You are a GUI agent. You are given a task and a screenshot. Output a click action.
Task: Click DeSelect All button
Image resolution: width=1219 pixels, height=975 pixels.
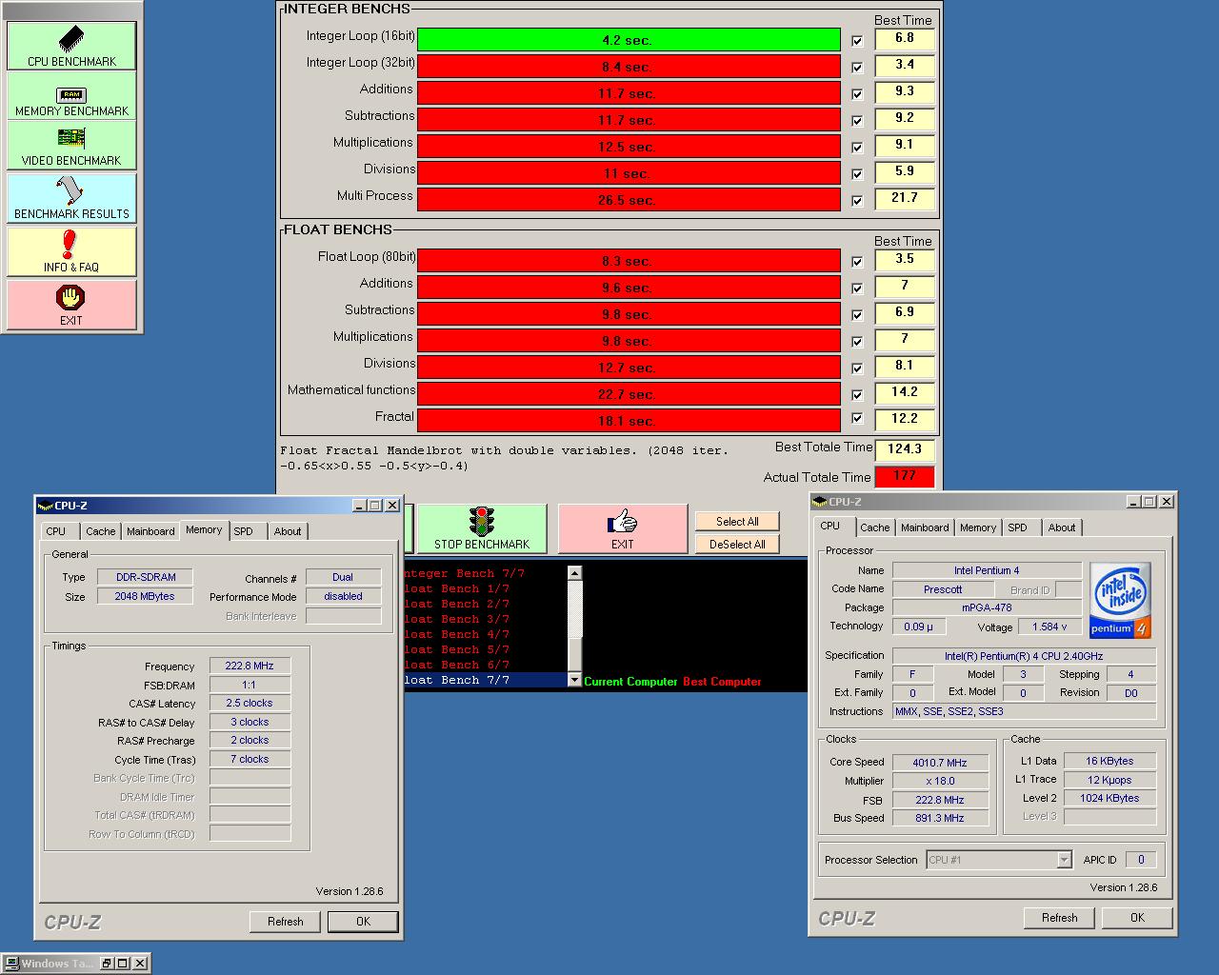click(737, 545)
